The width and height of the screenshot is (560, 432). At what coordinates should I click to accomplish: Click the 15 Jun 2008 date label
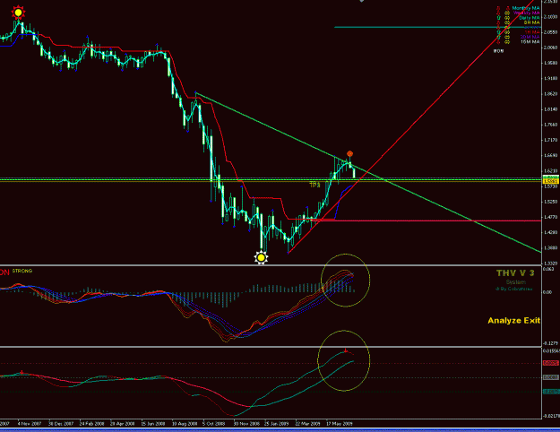click(x=153, y=424)
